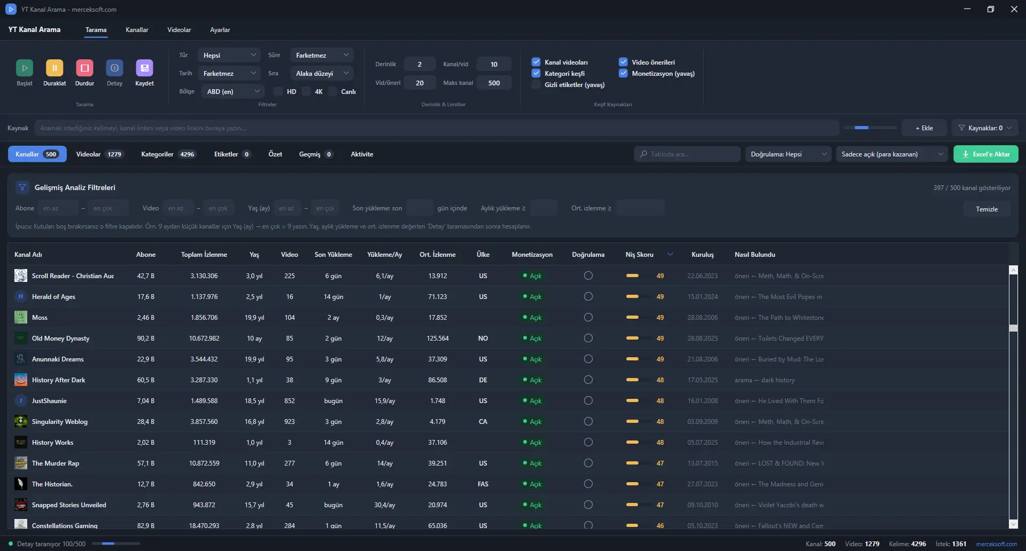This screenshot has height=551, width=1026.
Task: Click the Temizle filter button
Action: click(x=986, y=209)
